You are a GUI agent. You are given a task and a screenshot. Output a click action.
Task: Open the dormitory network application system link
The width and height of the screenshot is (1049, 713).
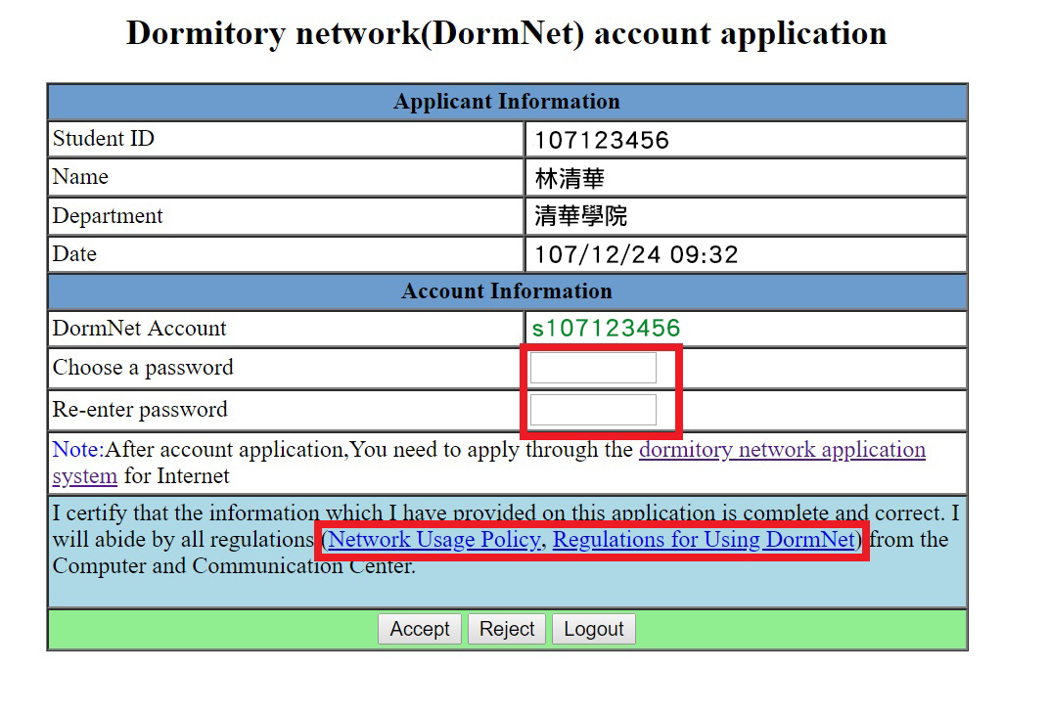coord(781,450)
